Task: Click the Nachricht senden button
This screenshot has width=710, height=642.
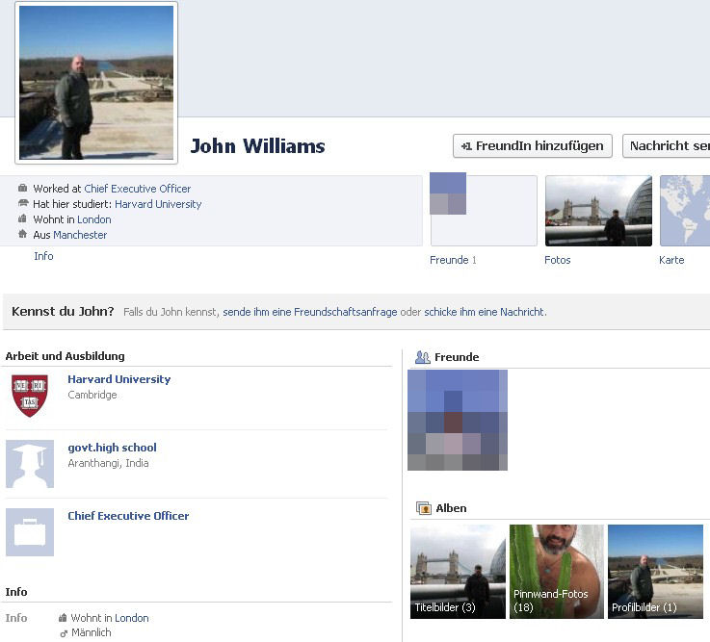Action: pos(667,145)
